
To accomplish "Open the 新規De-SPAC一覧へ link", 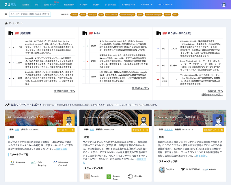I will coord(212,95).
